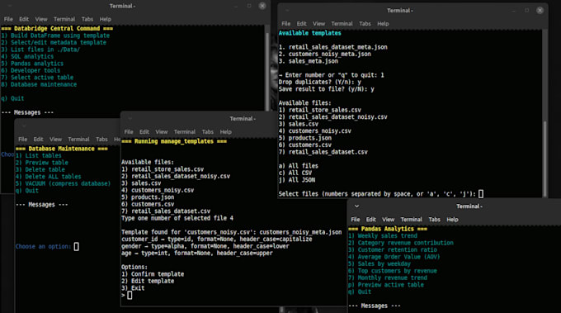
Task: Click 'q) Quit' in Databridge Central Command
Action: 12,98
